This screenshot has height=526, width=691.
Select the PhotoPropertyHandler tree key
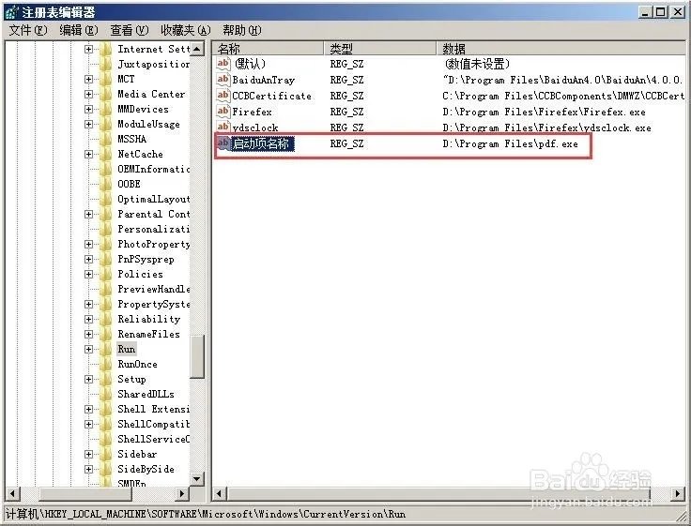click(x=153, y=244)
